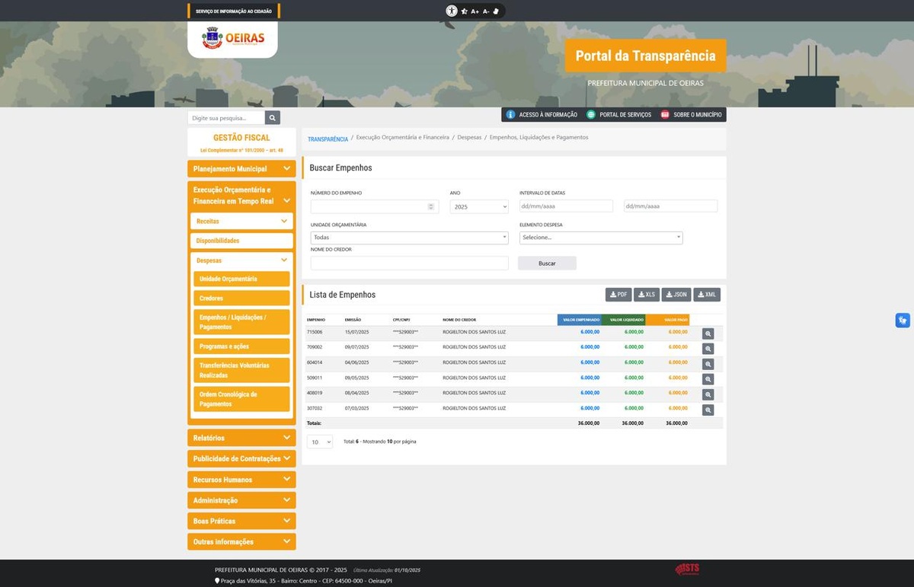This screenshot has height=587, width=914.
Task: Export the list as XLS
Action: click(x=646, y=295)
